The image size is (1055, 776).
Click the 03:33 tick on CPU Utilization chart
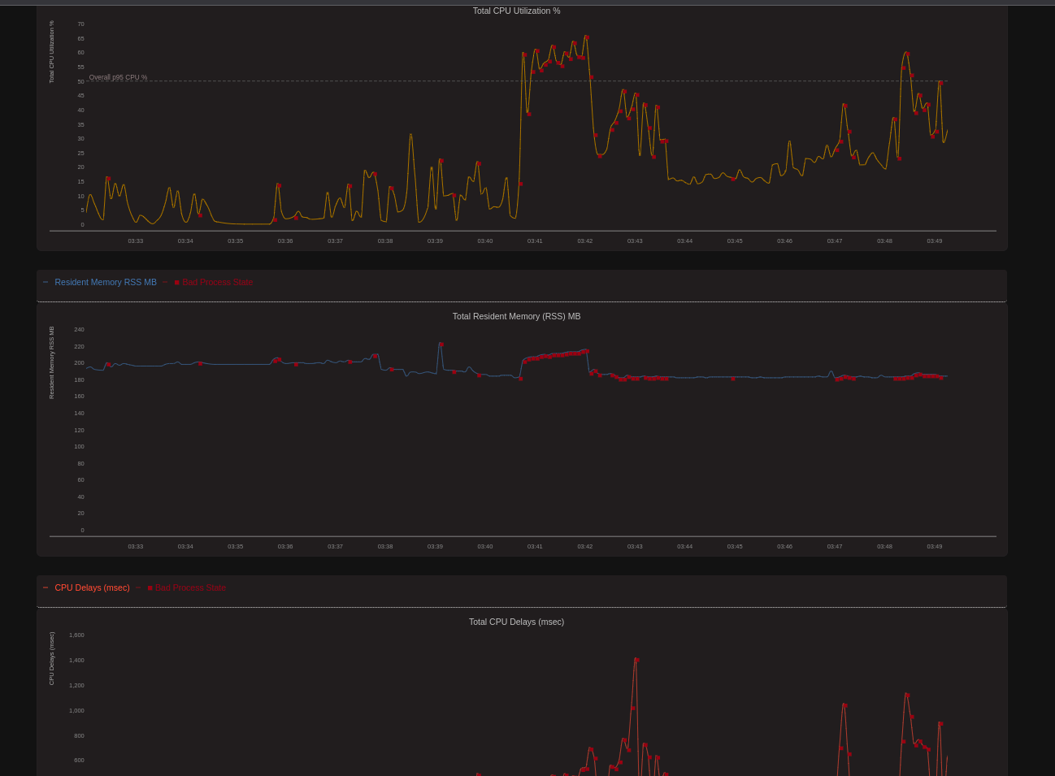click(136, 241)
